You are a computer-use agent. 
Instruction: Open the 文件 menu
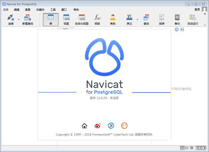tap(6, 9)
